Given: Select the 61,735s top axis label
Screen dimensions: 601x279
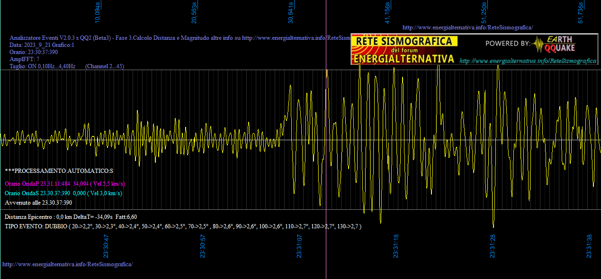Looking at the screenshot, I should pyautogui.click(x=581, y=12).
